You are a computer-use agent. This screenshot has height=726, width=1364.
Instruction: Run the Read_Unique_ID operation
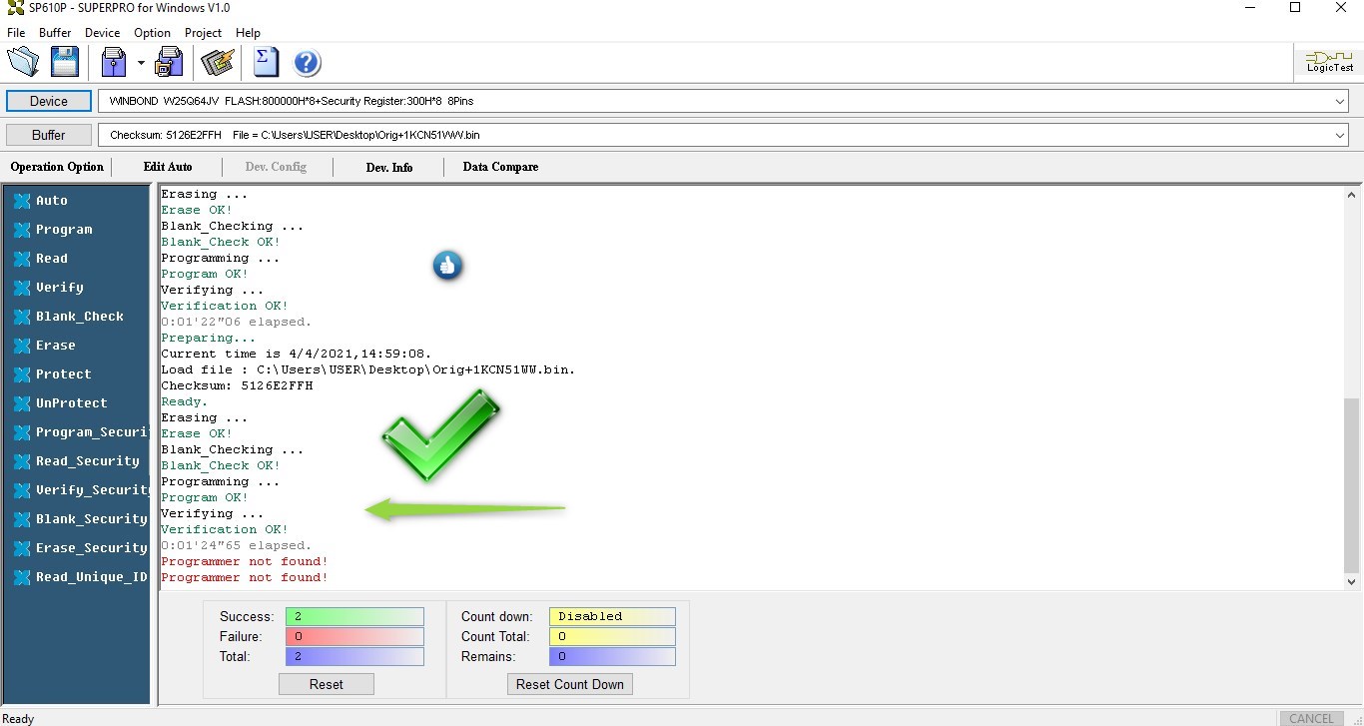[81, 577]
